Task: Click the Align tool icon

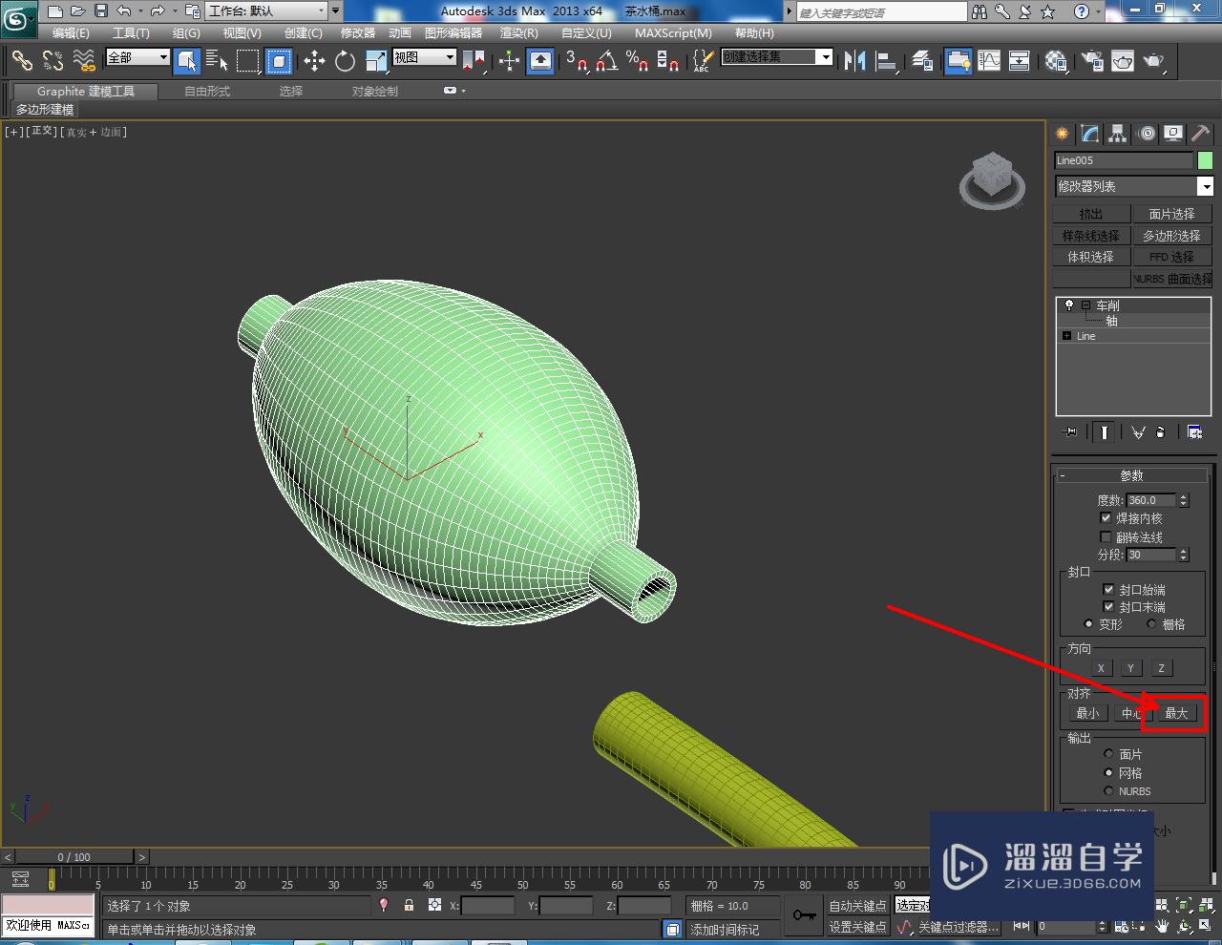Action: [x=887, y=61]
